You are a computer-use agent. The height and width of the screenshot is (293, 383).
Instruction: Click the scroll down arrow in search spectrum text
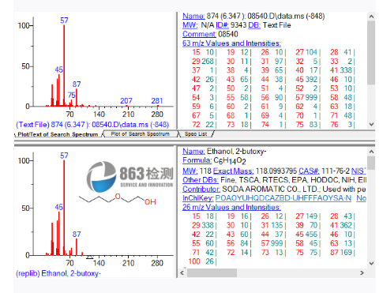pos(371,124)
